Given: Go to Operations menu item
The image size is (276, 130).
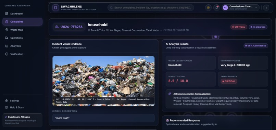Looking at the screenshot, I should (22, 38).
